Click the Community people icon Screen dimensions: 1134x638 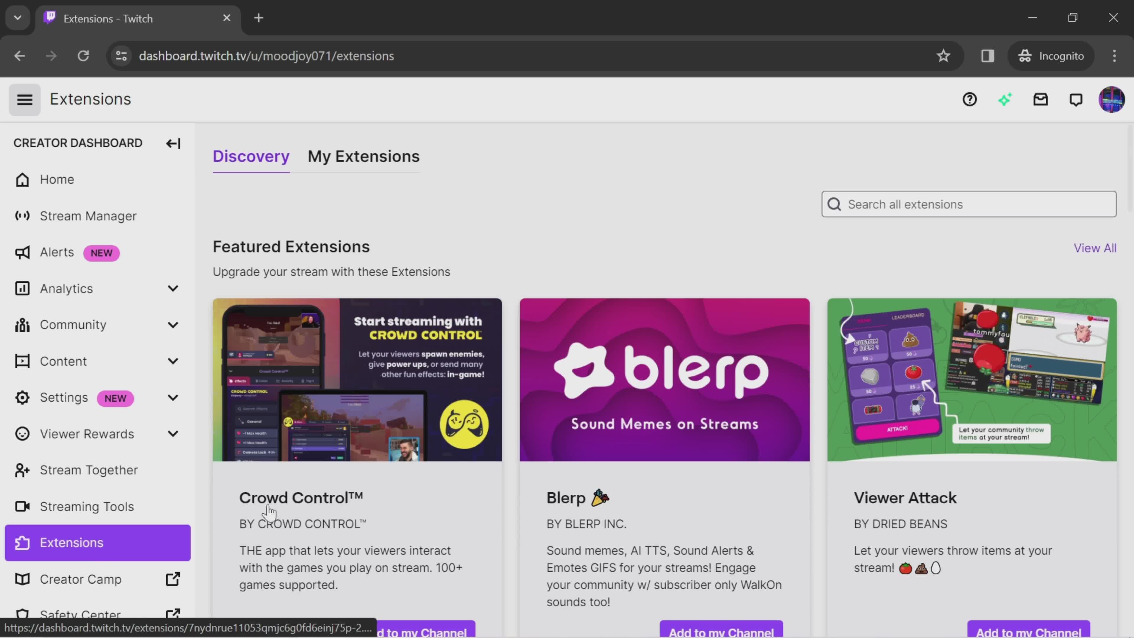[22, 325]
